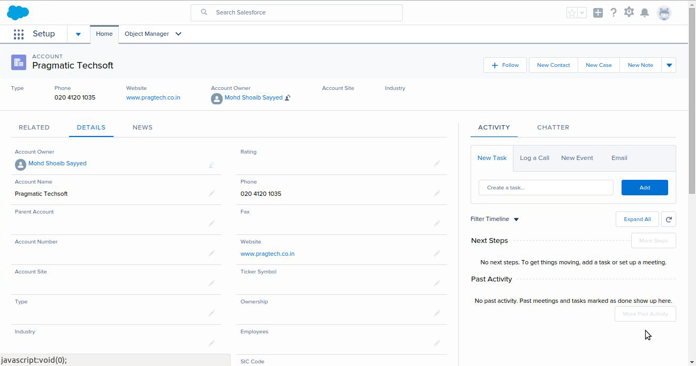Click the New Case button

click(599, 65)
